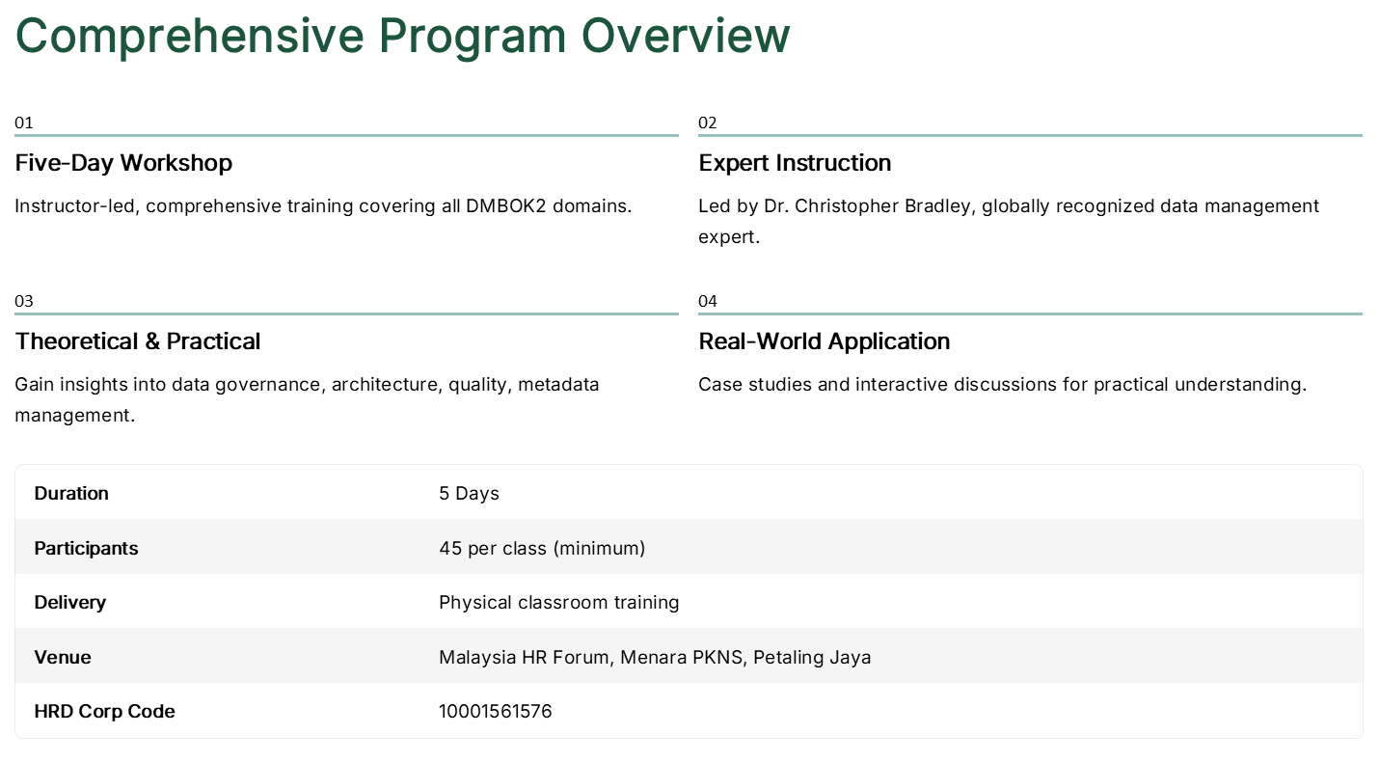Click the Comprehensive Program Overview heading

coord(402,37)
